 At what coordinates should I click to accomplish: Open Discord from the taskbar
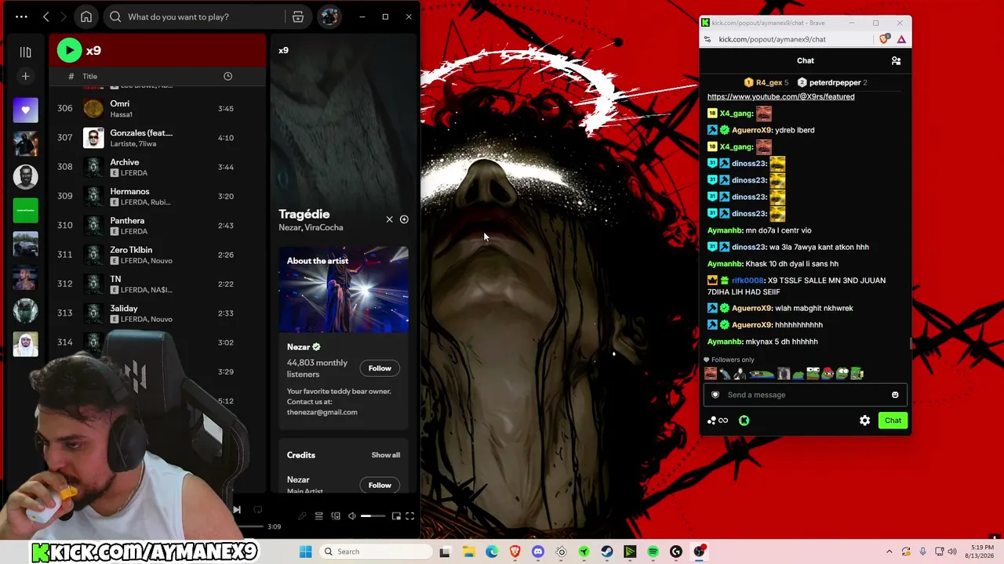coord(538,551)
